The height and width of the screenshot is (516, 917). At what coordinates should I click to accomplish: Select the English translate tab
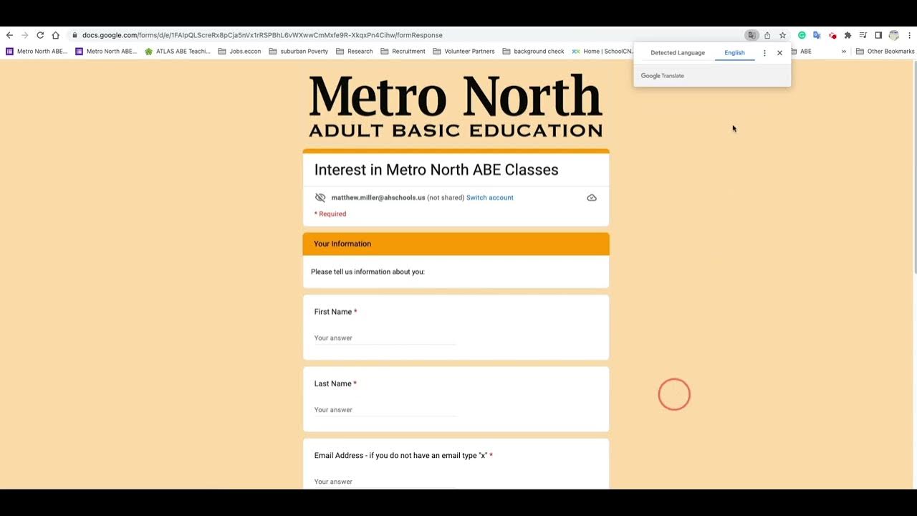point(734,53)
